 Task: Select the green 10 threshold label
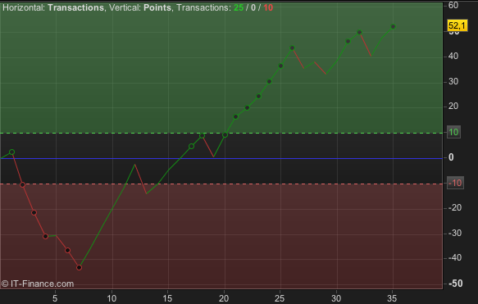point(453,132)
